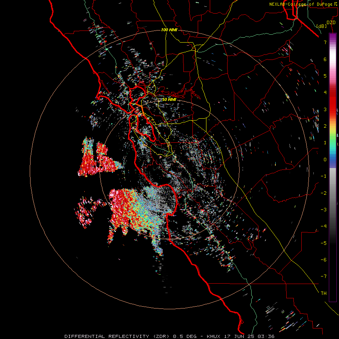Click the "6" value on the color scale
Image resolution: width=339 pixels, height=339 pixels.
(325, 59)
